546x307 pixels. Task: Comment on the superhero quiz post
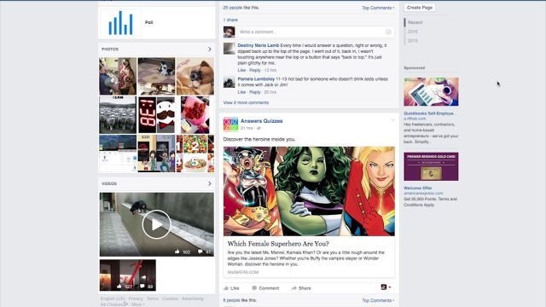coord(265,288)
